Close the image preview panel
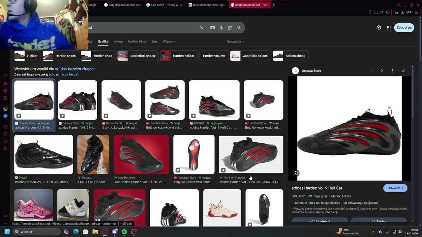422x237 pixels. [x=403, y=71]
